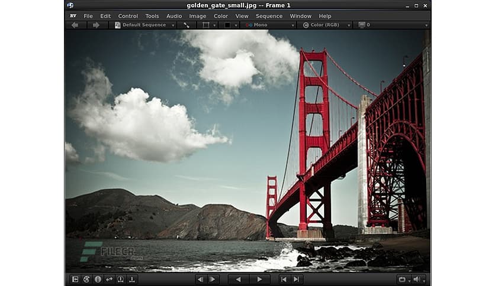This screenshot has height=286, width=495.
Task: Click the forward arrow in the toolbar
Action: 97,25
